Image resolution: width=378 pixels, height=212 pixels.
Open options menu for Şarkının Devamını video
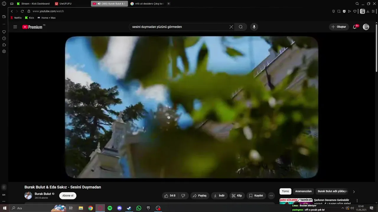pos(357,201)
